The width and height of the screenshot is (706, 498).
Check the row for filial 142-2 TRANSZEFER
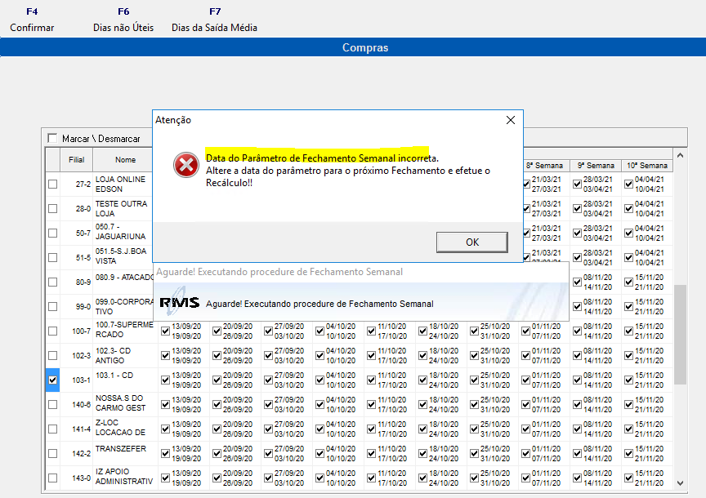[x=52, y=453]
